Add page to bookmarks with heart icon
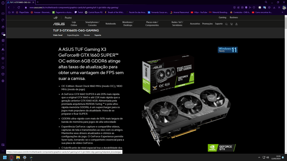Viewport: 287px width, 161px height. 254,8
